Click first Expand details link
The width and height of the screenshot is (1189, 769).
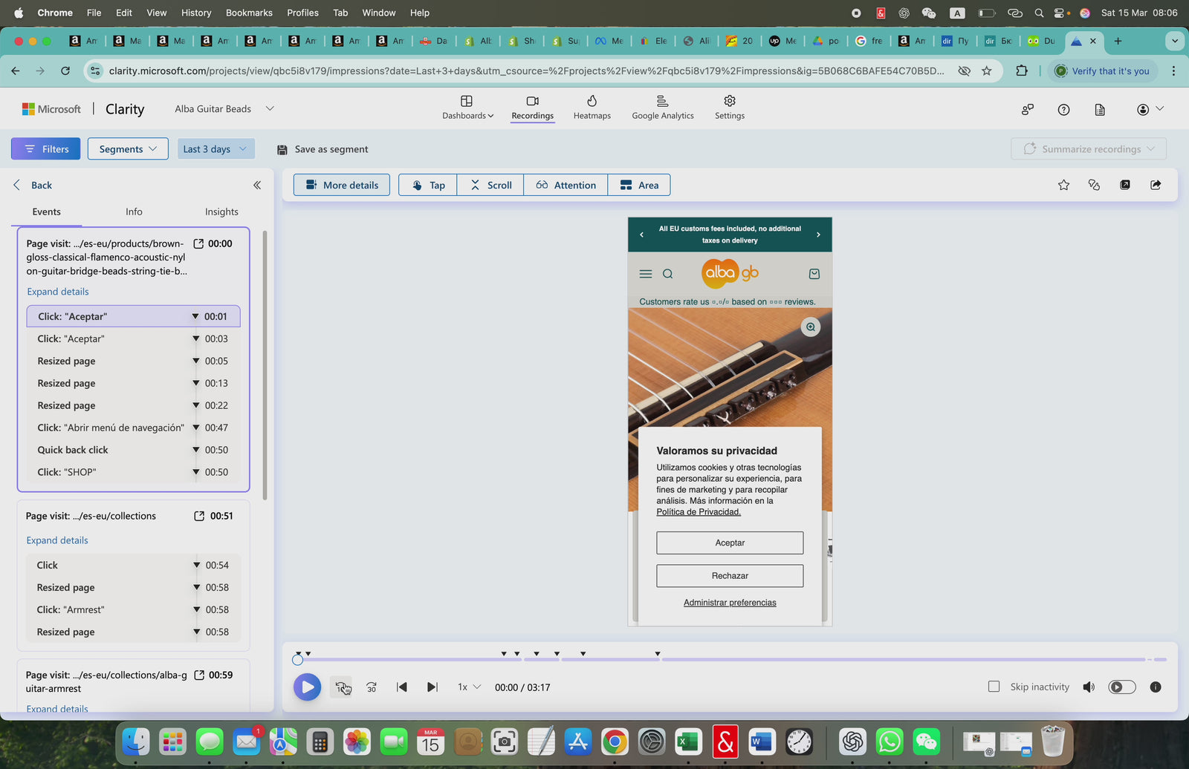(x=58, y=292)
